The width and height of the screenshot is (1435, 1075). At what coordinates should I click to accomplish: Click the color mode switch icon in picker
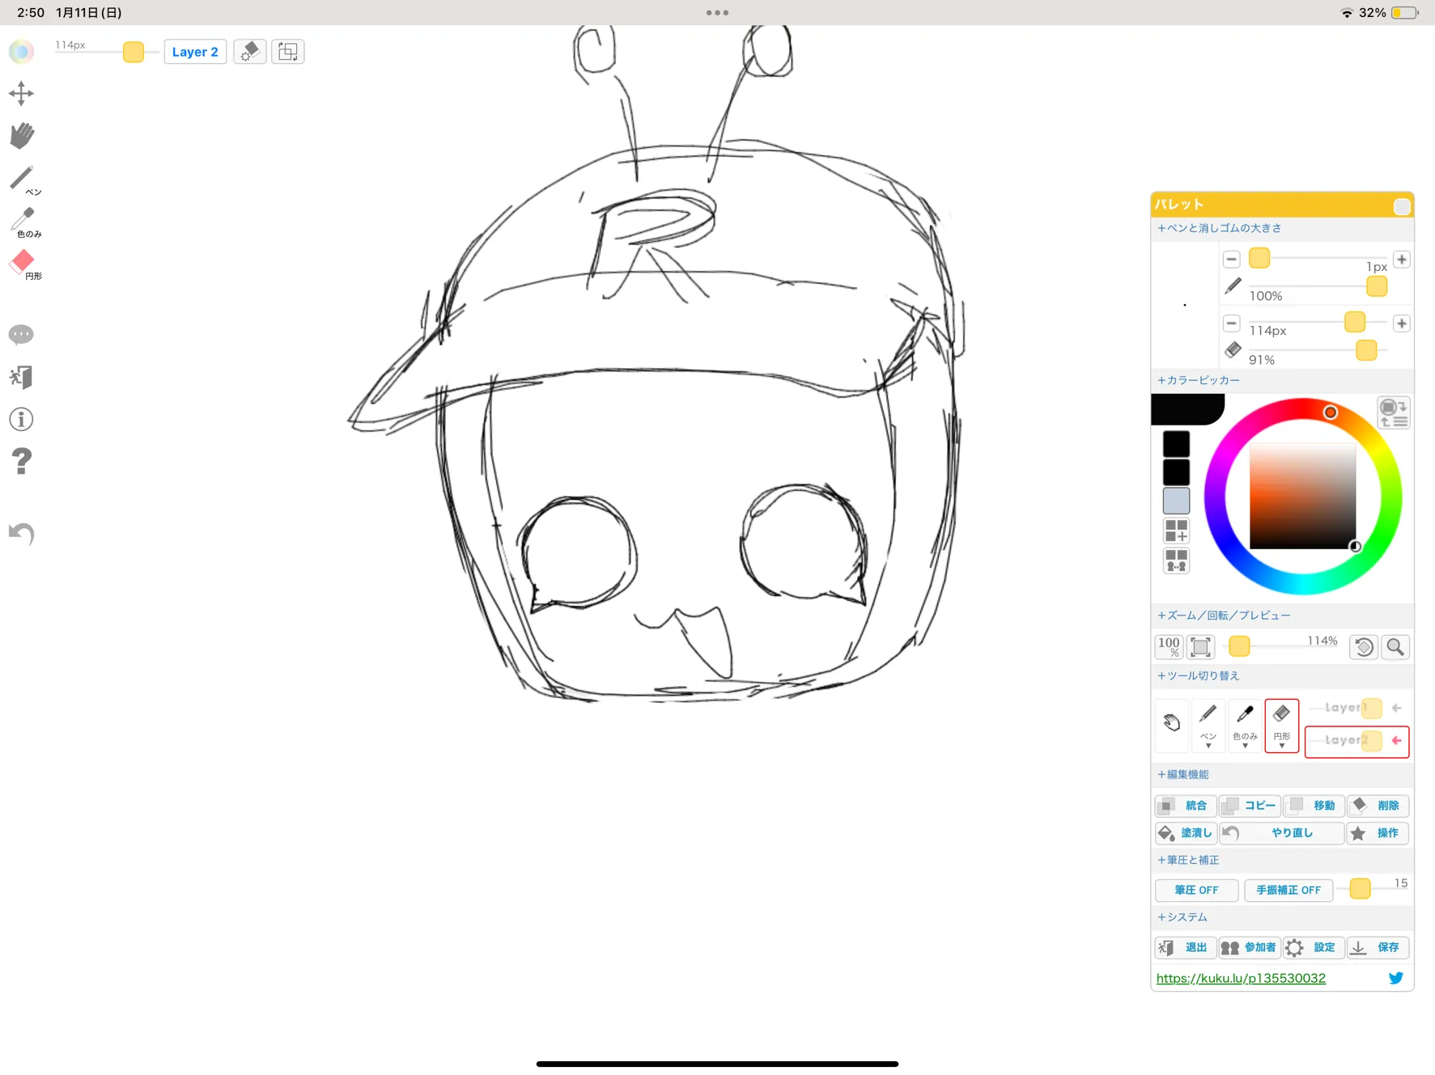coord(1394,413)
